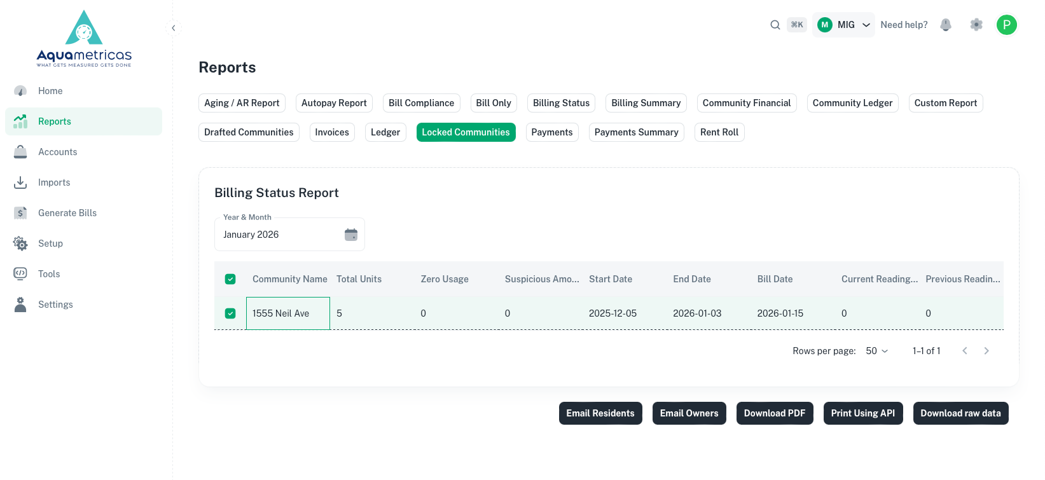Click the Need help? link

tap(904, 25)
